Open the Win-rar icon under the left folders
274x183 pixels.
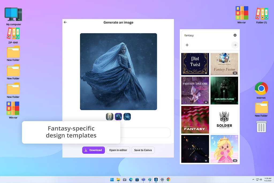13,110
